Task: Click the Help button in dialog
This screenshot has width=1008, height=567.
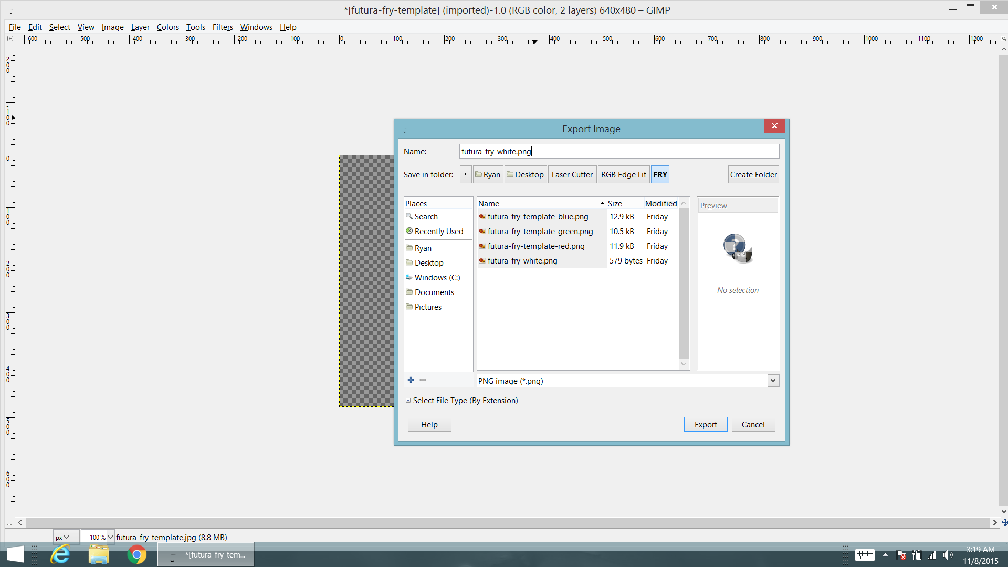Action: pos(429,424)
